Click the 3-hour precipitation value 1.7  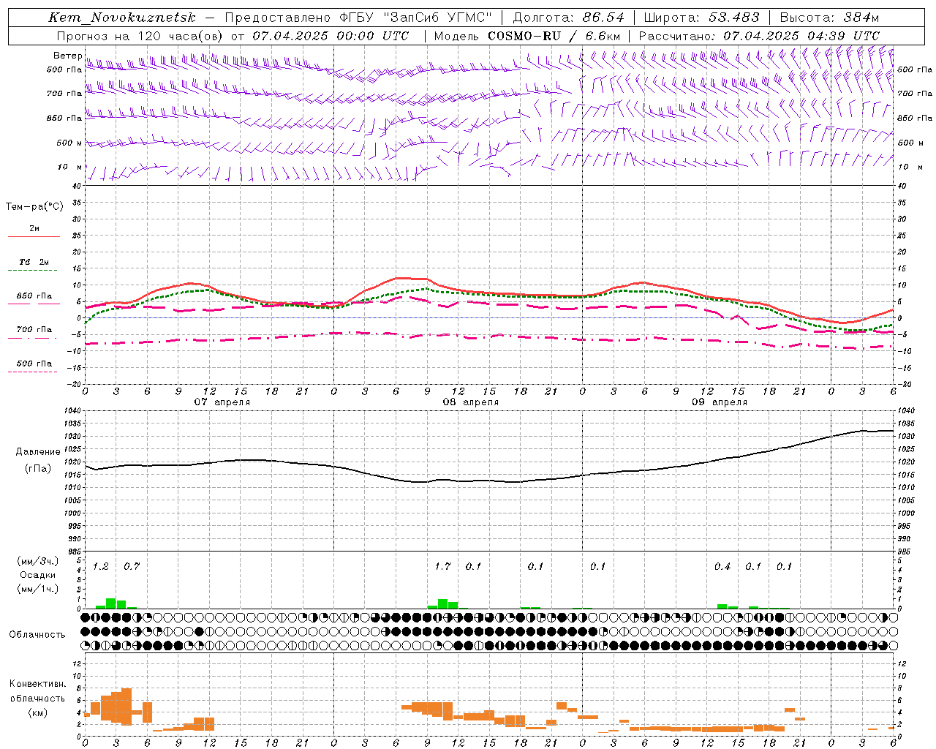click(442, 566)
